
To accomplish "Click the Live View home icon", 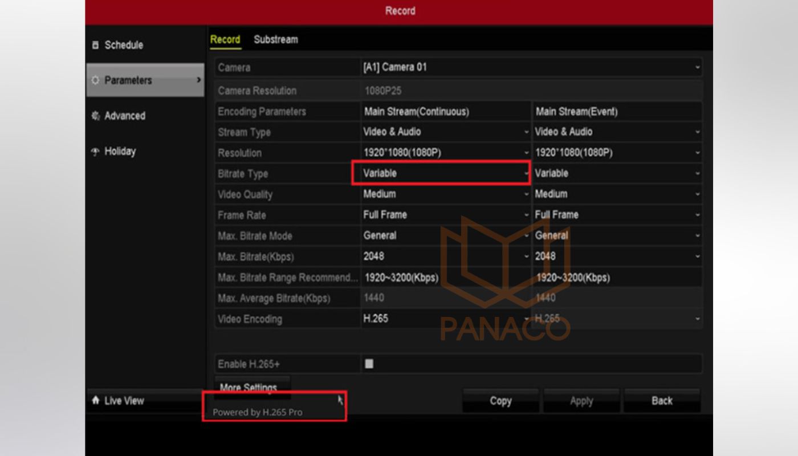I will tap(95, 401).
